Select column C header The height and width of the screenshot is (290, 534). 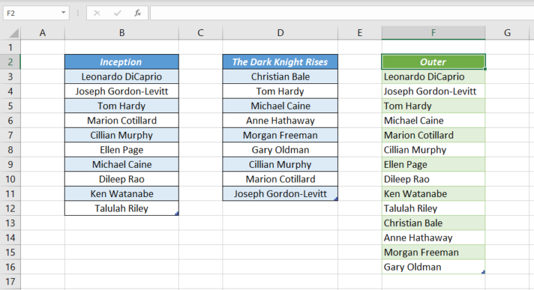point(200,33)
